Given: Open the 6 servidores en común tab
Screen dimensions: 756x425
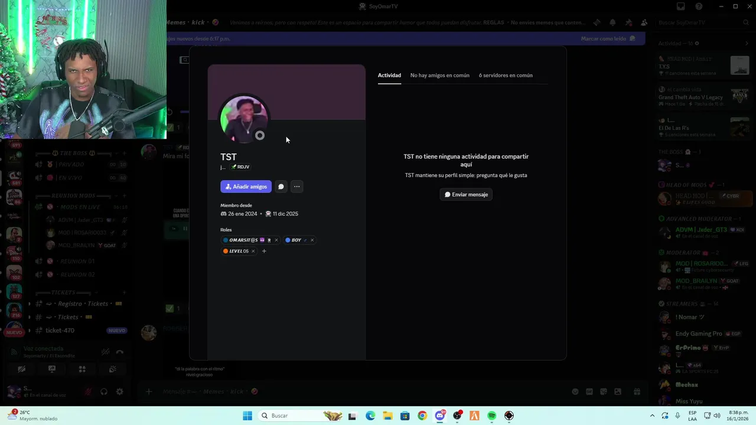Looking at the screenshot, I should 506,76.
